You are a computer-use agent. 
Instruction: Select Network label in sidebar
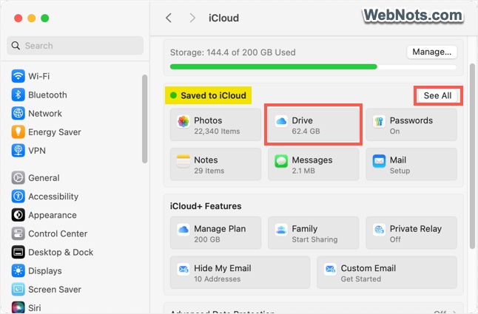pos(45,113)
